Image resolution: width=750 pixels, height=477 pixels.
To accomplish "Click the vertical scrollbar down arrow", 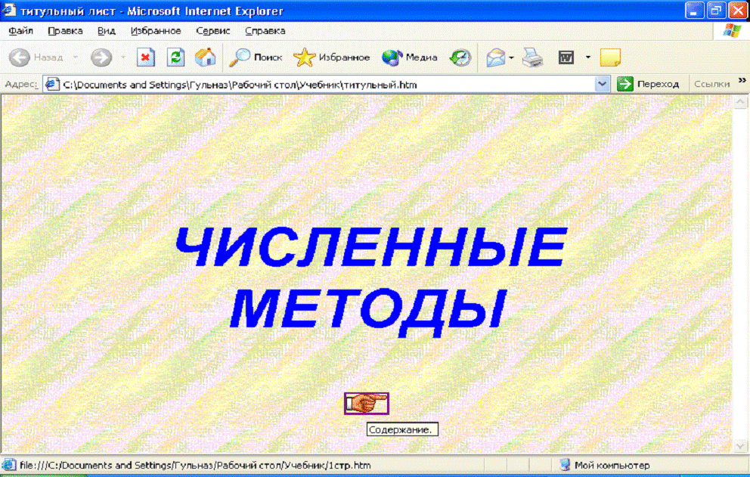I will [740, 446].
